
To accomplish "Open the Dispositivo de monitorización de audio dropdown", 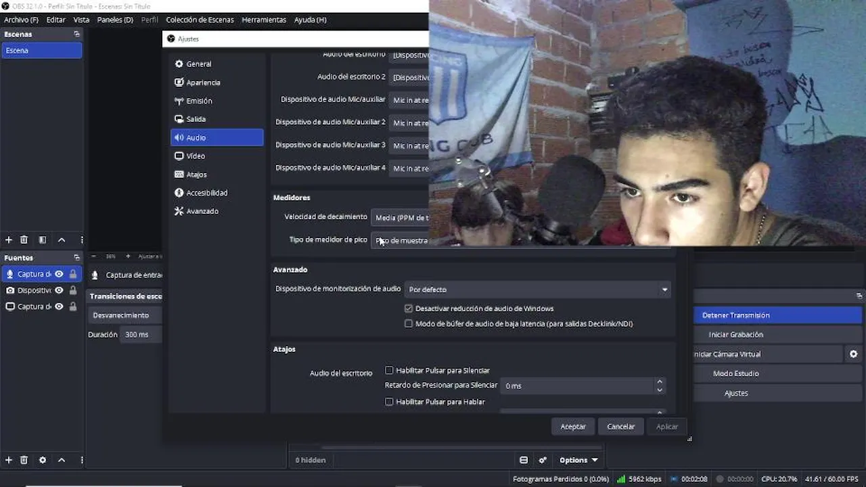I will 538,289.
